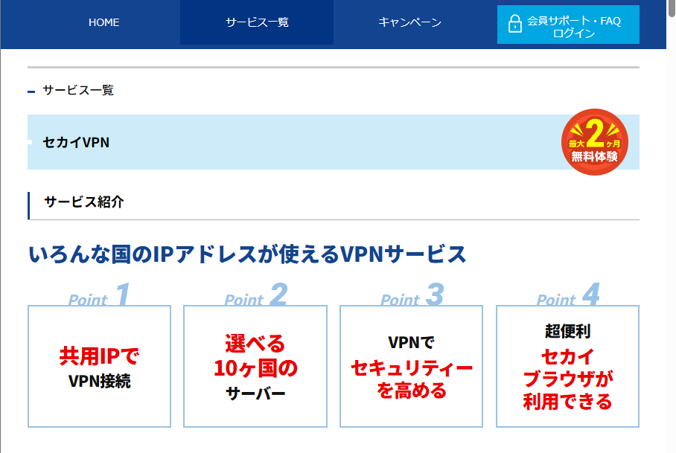
Task: Open the VPNでセキュリティーを高める card
Action: (412, 367)
